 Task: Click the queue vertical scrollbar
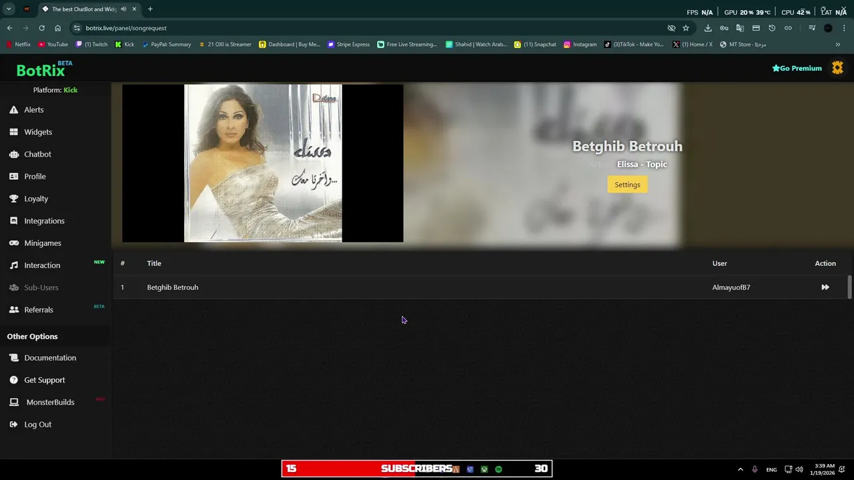point(849,287)
